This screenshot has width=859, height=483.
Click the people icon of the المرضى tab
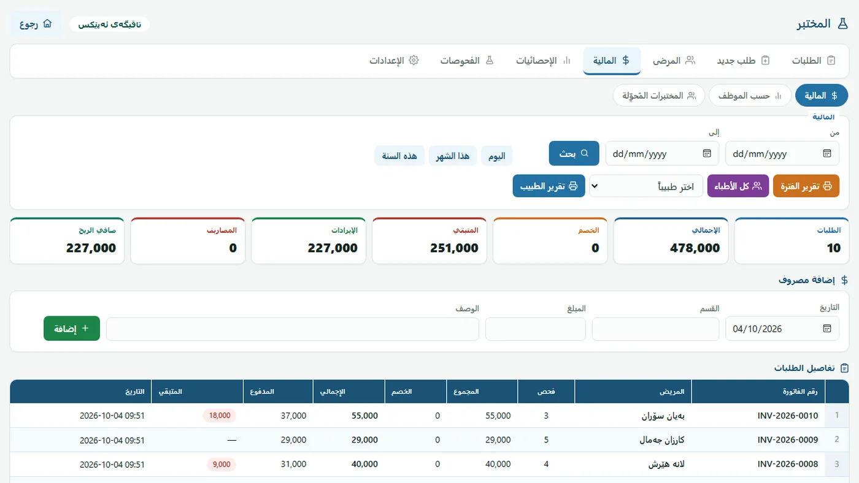[x=690, y=61]
